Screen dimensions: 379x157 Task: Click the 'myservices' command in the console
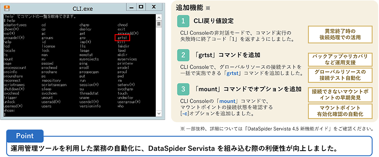pos(127,59)
